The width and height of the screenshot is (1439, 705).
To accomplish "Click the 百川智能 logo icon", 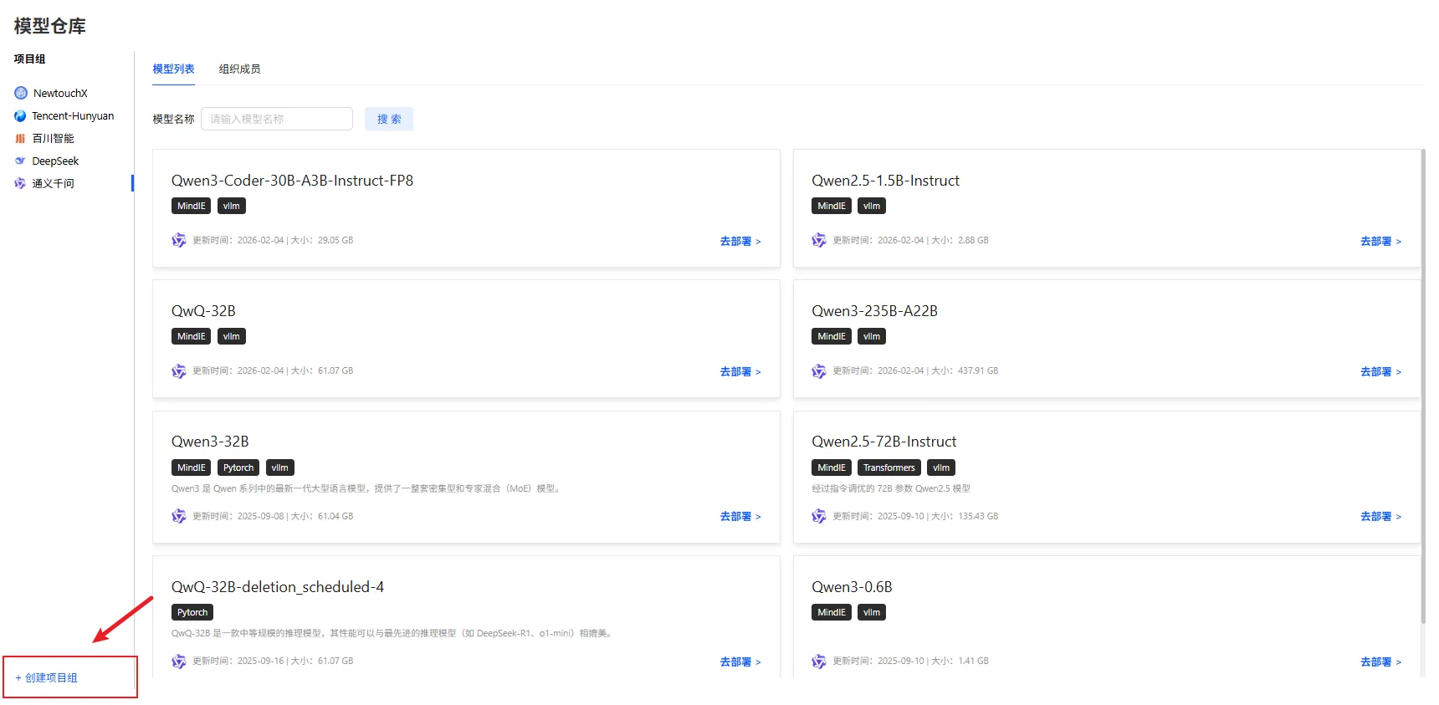I will (20, 138).
